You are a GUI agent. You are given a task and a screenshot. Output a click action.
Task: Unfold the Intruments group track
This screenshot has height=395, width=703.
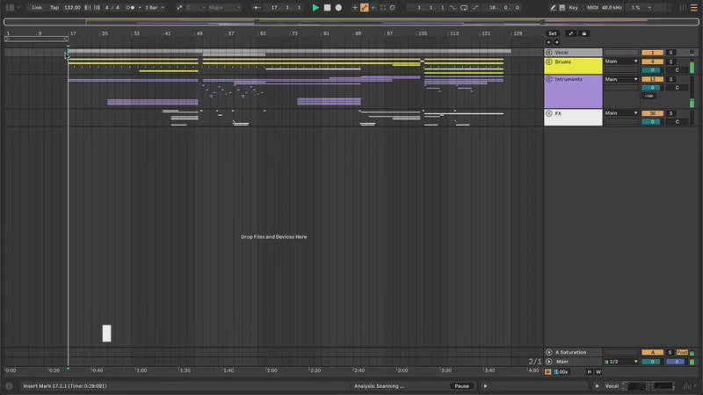coord(549,79)
